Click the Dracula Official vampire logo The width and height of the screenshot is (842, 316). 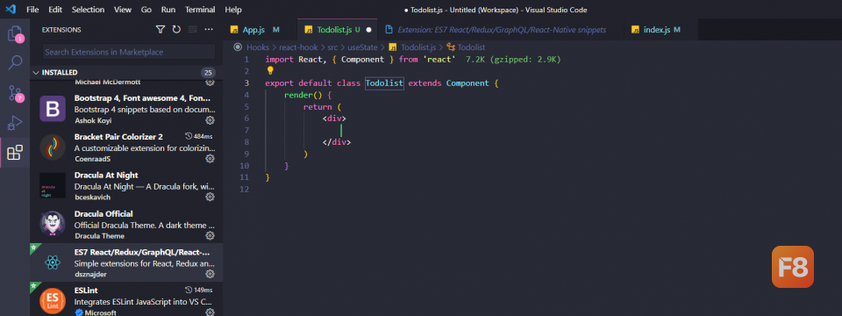pos(53,224)
